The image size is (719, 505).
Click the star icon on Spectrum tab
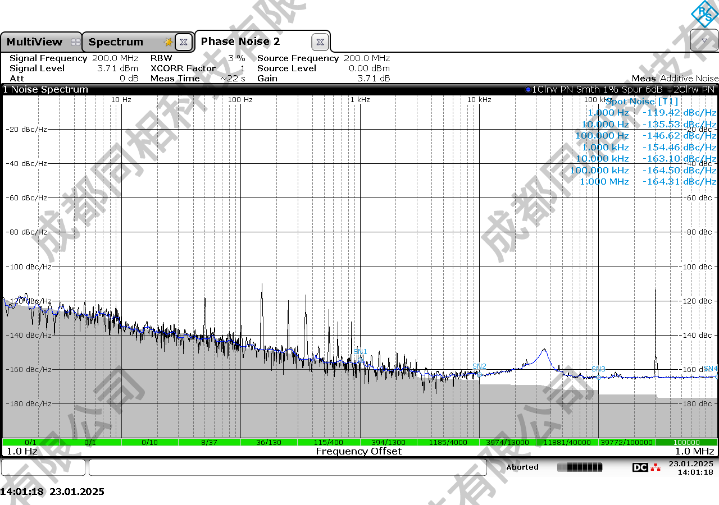click(x=168, y=42)
